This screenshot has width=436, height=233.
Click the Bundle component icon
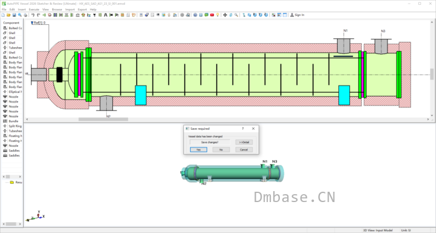(x=5, y=121)
